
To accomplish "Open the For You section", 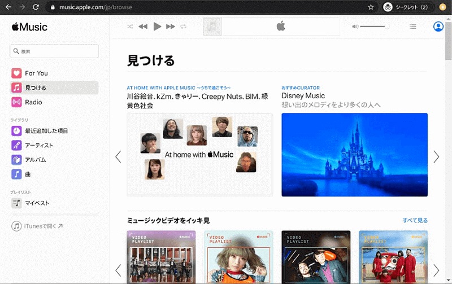I will (x=55, y=73).
